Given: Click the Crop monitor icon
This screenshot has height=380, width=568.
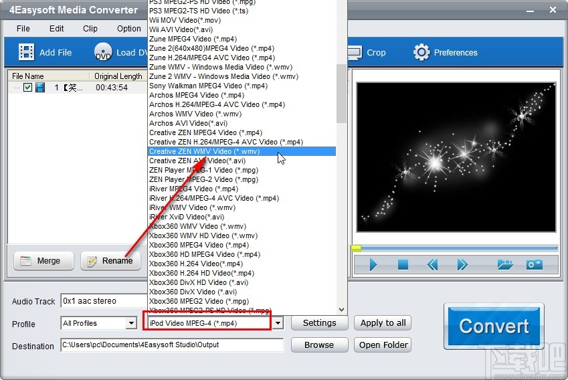Looking at the screenshot, I should 355,53.
